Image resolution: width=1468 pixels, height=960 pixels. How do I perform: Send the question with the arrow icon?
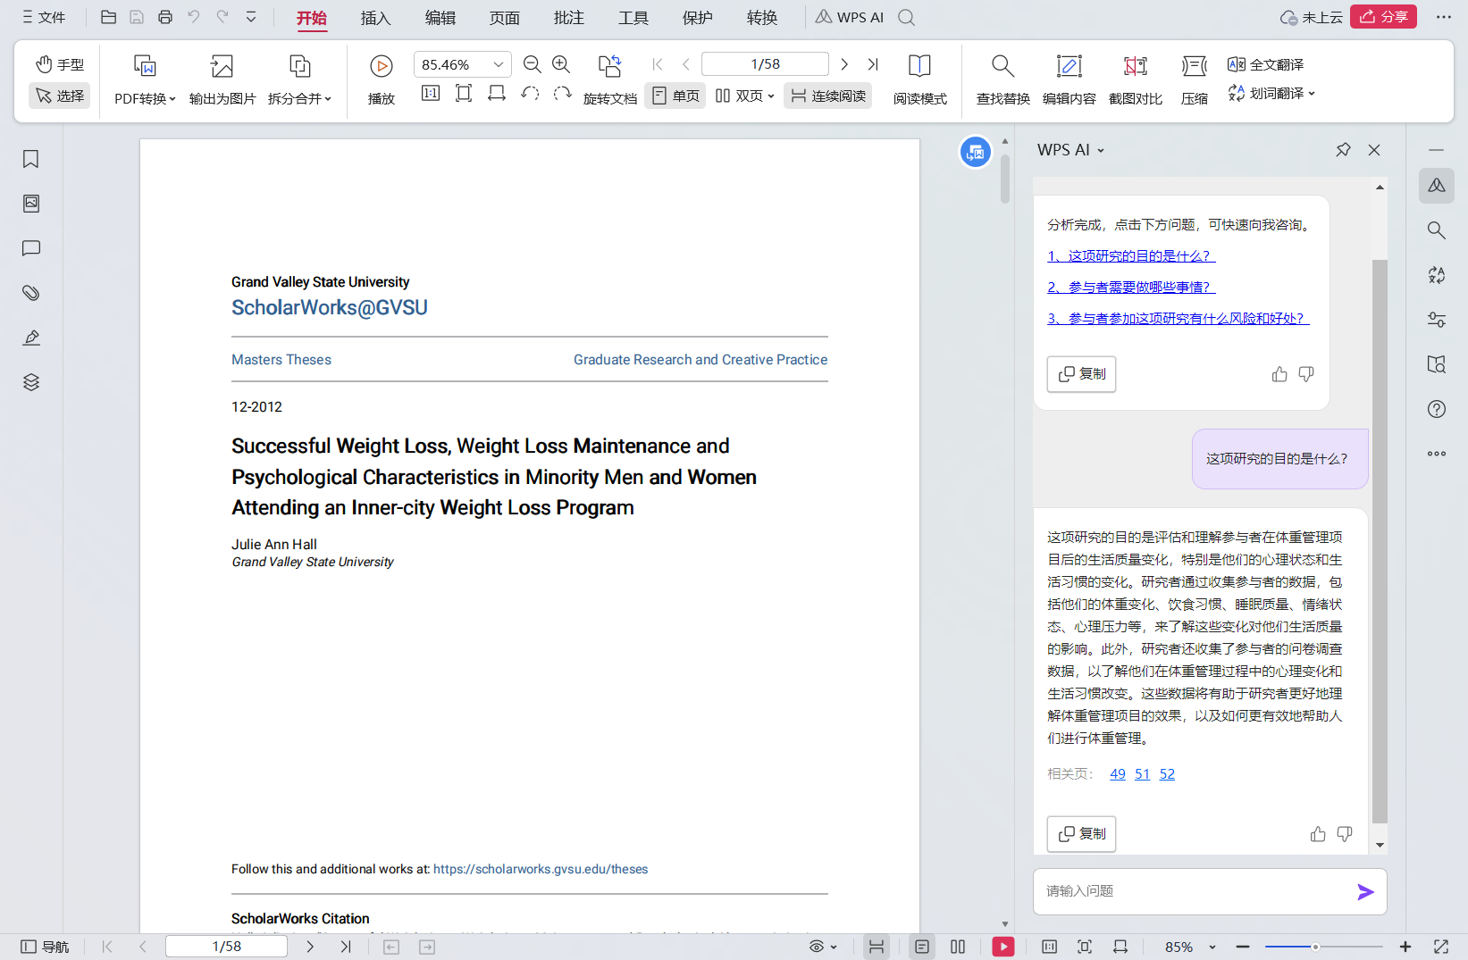(1365, 891)
